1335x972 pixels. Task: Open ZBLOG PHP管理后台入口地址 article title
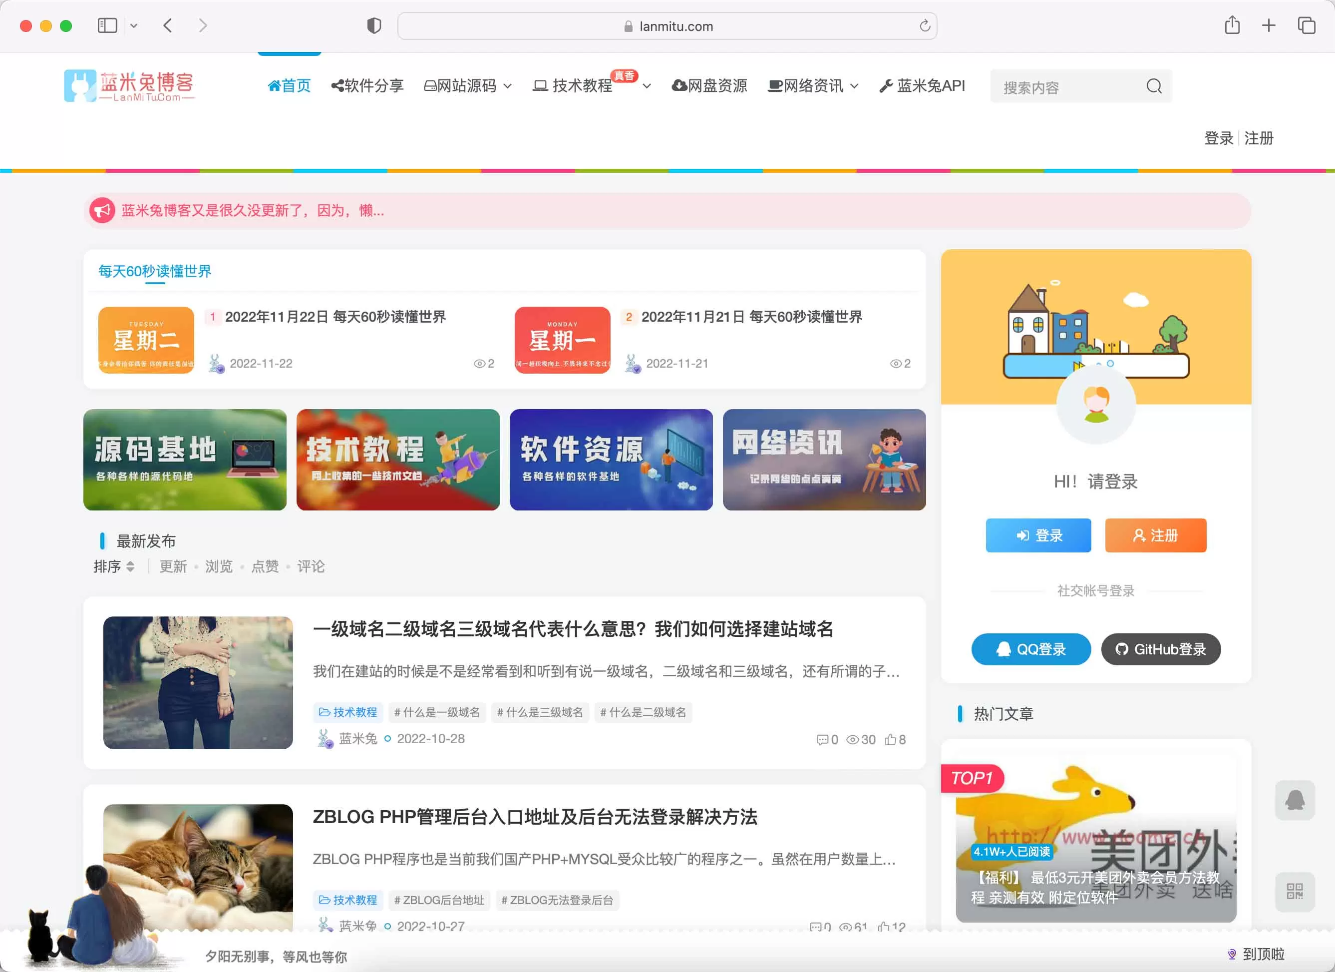click(x=535, y=817)
